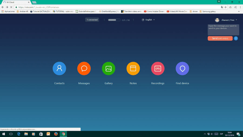Click the translate page icon in address bar

[x=222, y=7]
